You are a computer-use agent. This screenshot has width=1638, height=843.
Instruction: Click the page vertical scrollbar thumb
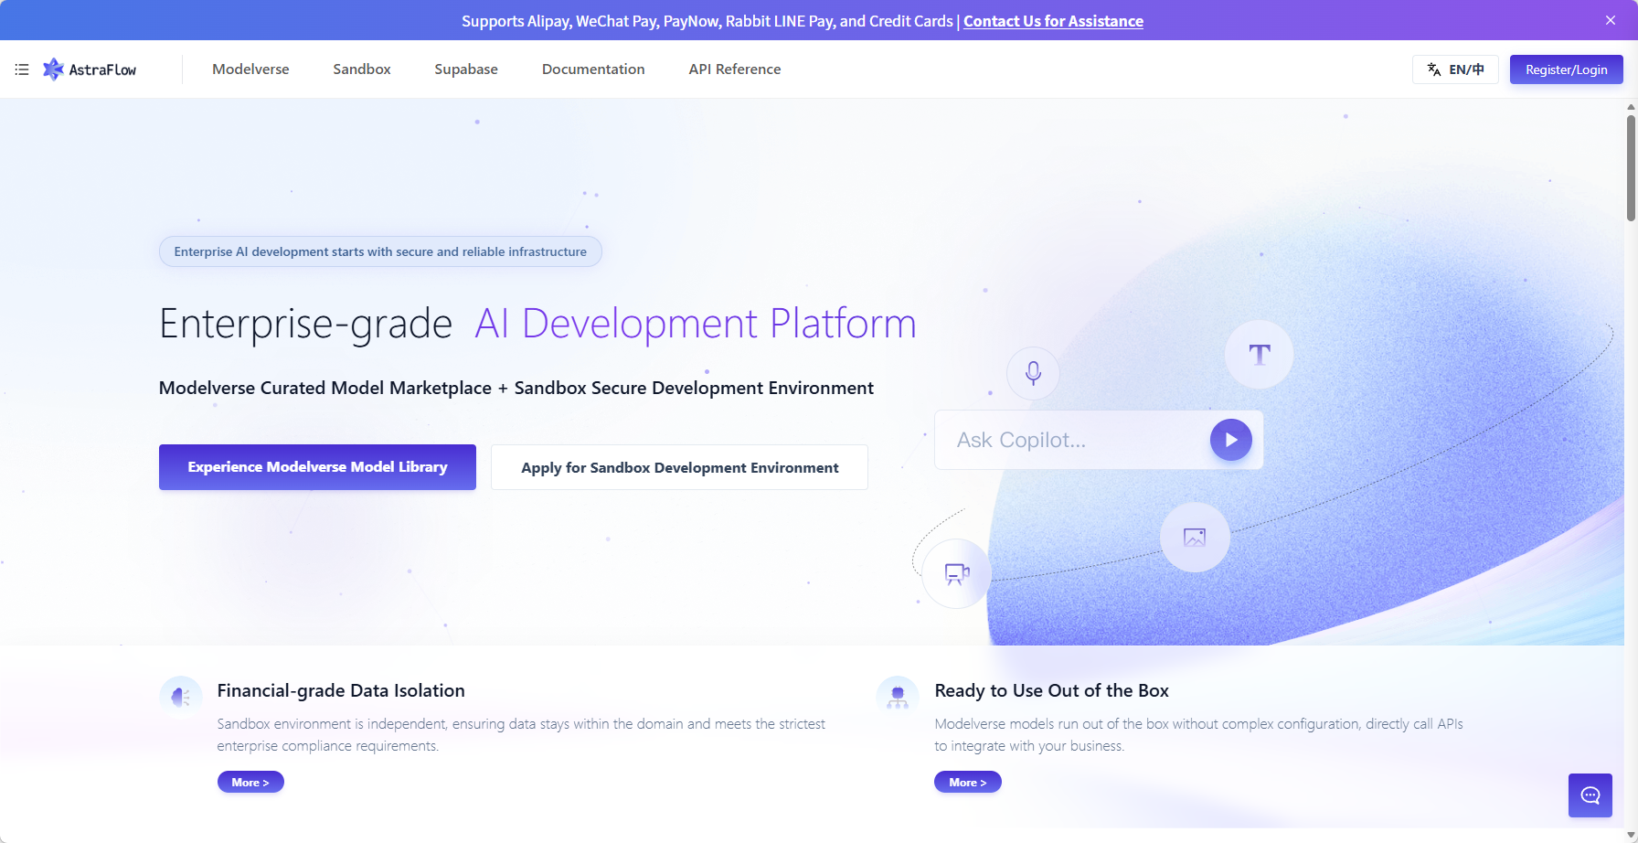[1631, 166]
